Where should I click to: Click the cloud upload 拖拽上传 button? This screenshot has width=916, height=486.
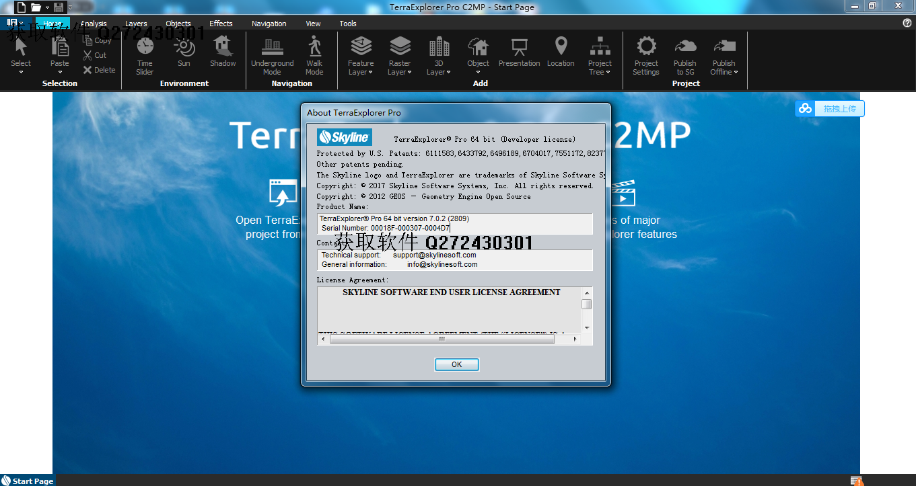[829, 108]
